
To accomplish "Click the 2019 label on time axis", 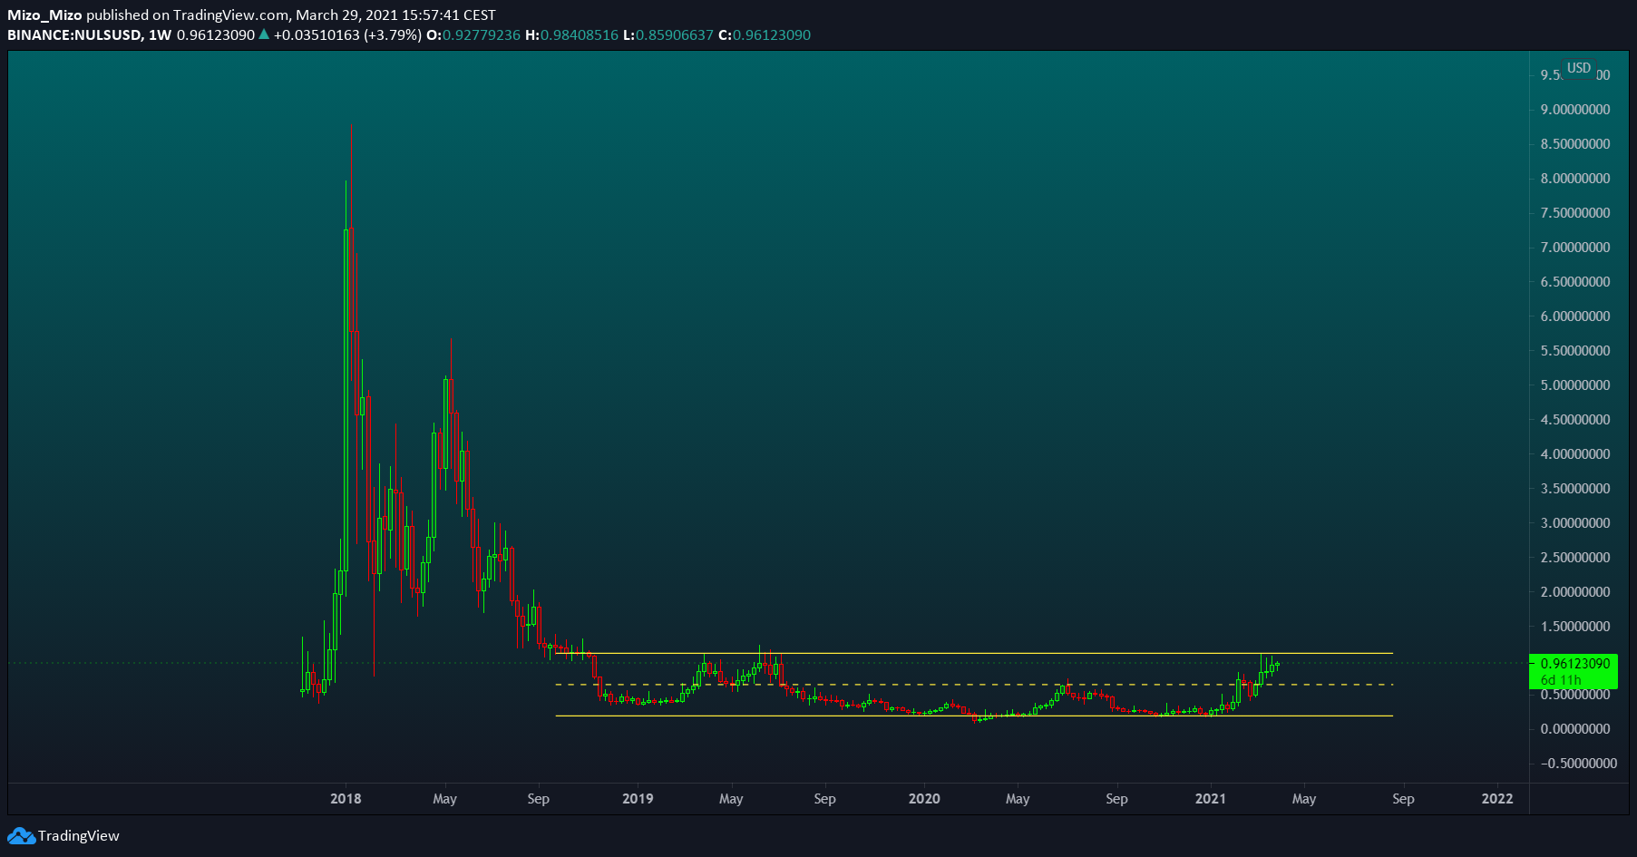I will (x=638, y=799).
